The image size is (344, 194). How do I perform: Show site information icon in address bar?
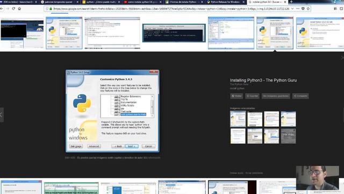coord(47,9)
